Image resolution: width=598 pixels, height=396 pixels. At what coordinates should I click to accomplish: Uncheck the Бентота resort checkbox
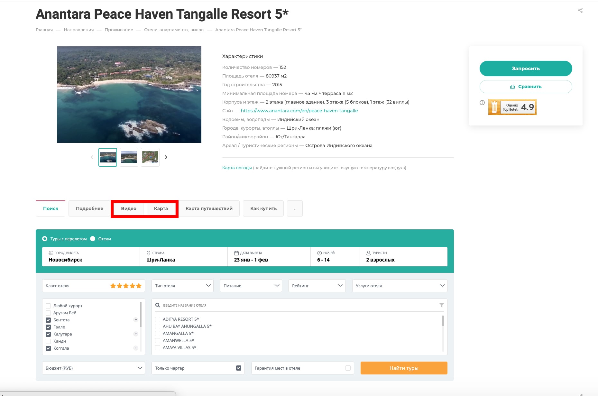pos(48,320)
